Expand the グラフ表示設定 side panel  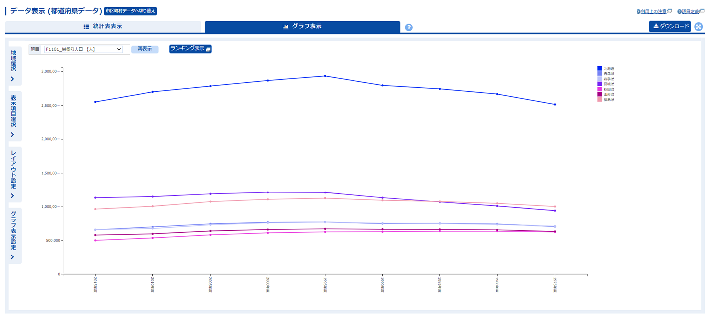[13, 236]
